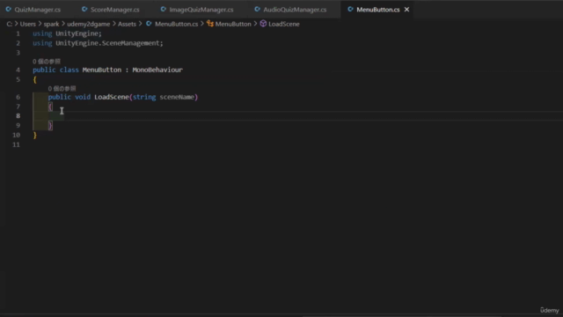This screenshot has height=317, width=563.
Task: Click the method cube icon in breadcrumb
Action: (x=263, y=24)
